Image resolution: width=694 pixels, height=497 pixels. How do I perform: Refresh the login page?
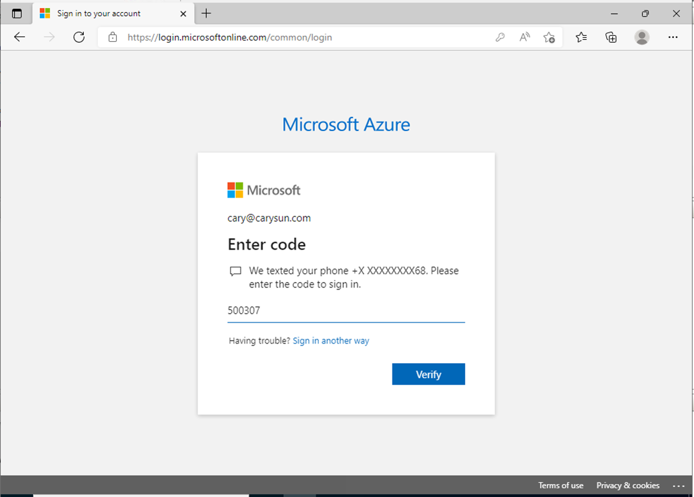tap(79, 37)
